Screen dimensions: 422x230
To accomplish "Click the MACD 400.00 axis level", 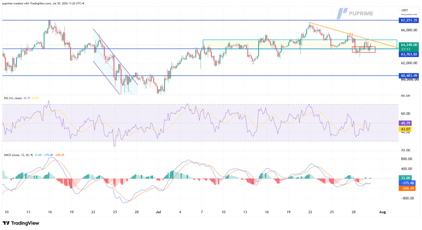I will [406, 169].
